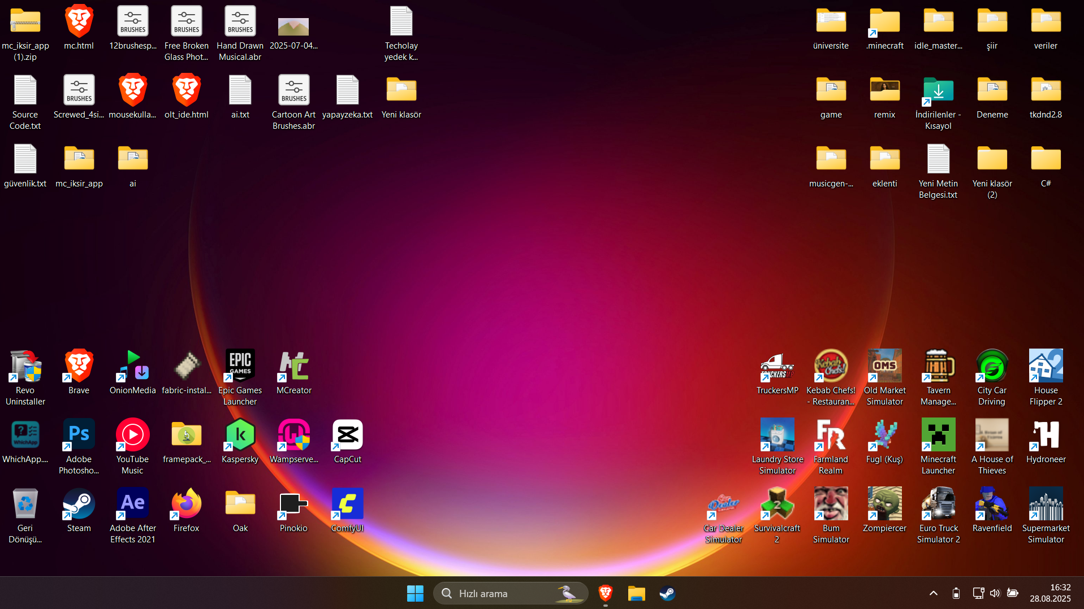Open the volume speaker tray icon
This screenshot has height=609, width=1084.
[x=995, y=593]
